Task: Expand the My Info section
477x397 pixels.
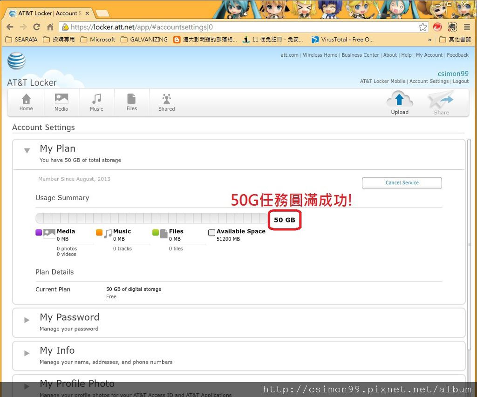Action: [27, 353]
